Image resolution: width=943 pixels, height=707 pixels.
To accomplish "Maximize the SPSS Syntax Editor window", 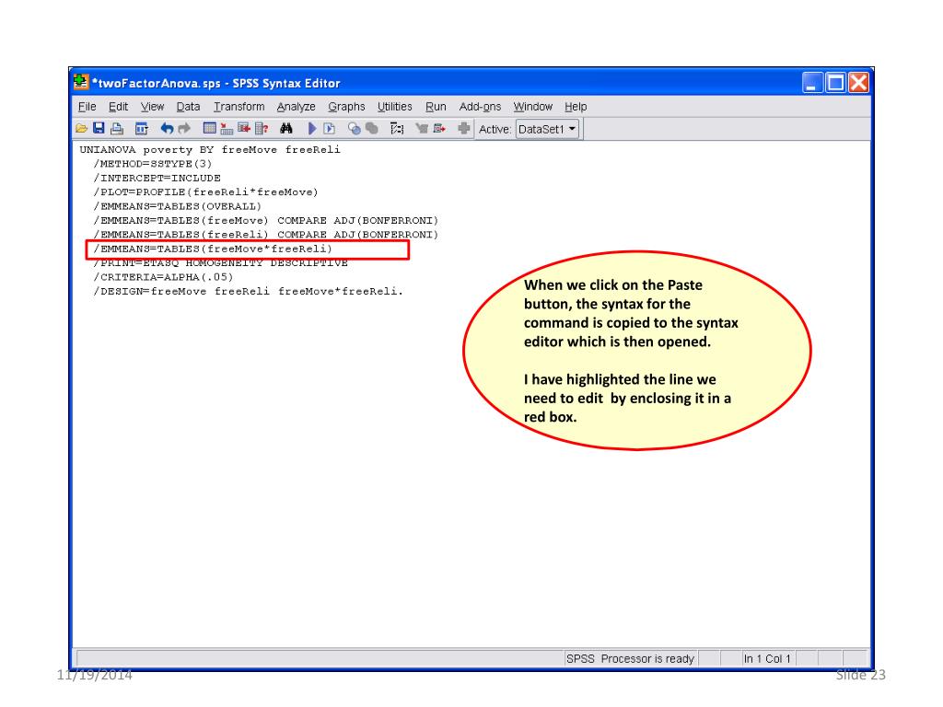I will point(835,82).
